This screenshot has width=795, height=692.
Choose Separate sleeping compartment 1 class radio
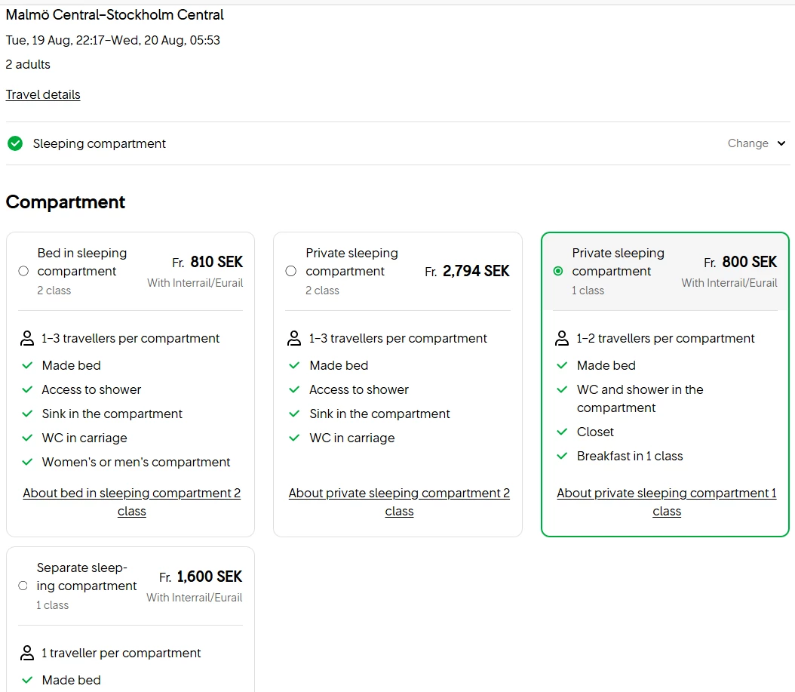[x=23, y=586]
